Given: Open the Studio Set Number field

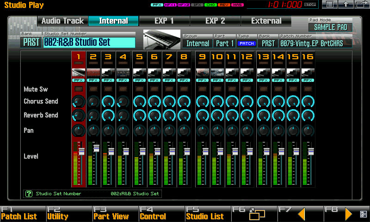Looking at the screenshot, I should coord(89,43).
